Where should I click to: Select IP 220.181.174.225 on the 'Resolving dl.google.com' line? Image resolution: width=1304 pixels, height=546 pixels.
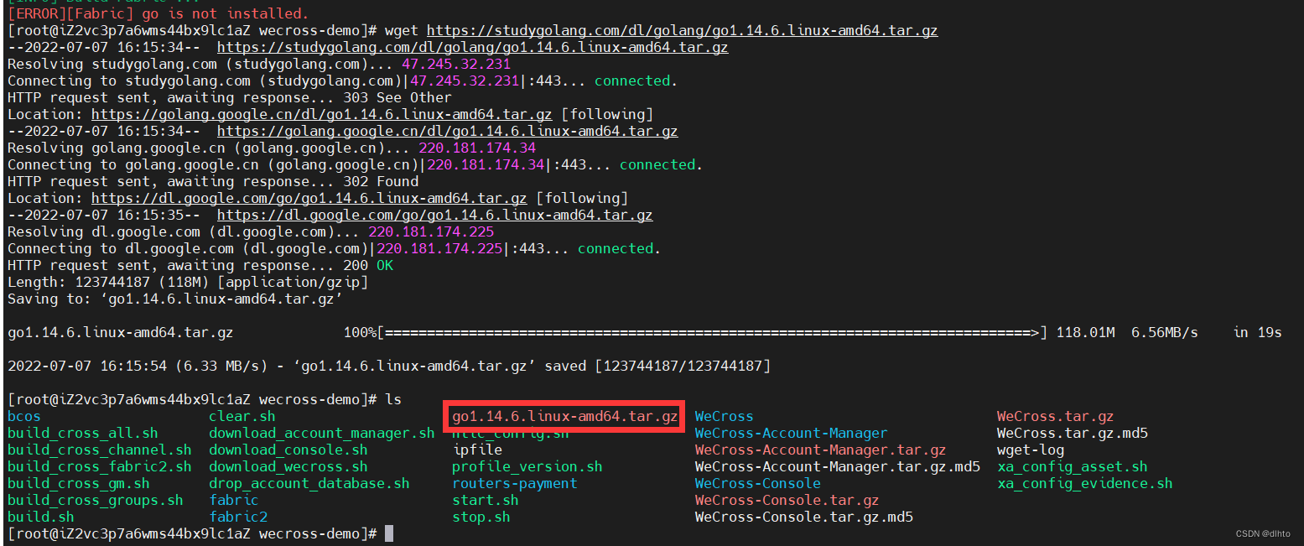click(x=431, y=232)
